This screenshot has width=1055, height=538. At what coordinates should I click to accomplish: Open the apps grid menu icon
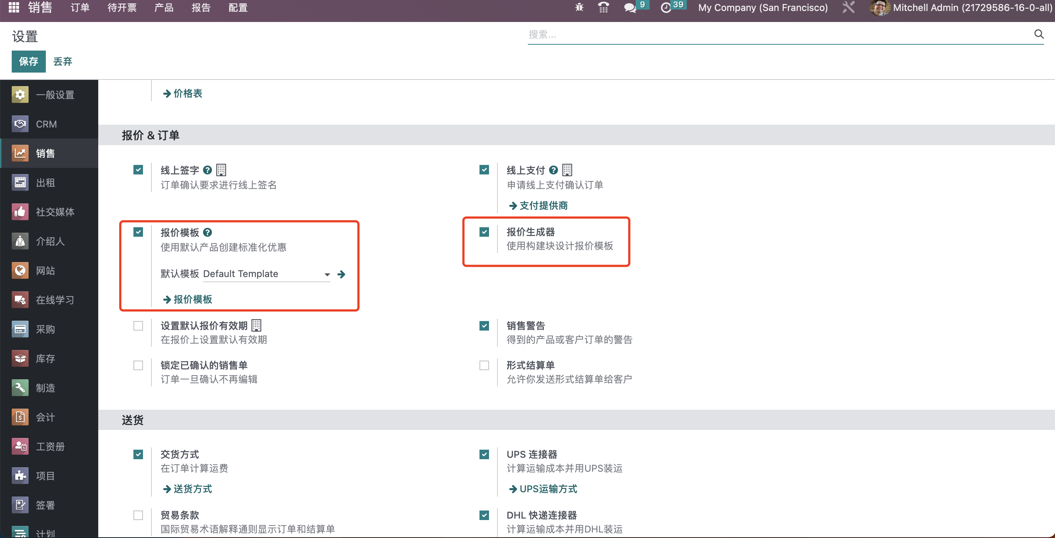point(14,7)
